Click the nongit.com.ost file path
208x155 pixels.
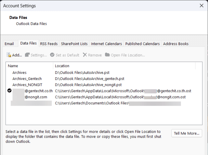tap(120, 97)
